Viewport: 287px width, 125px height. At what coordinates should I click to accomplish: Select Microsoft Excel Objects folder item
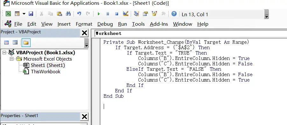click(x=48, y=59)
